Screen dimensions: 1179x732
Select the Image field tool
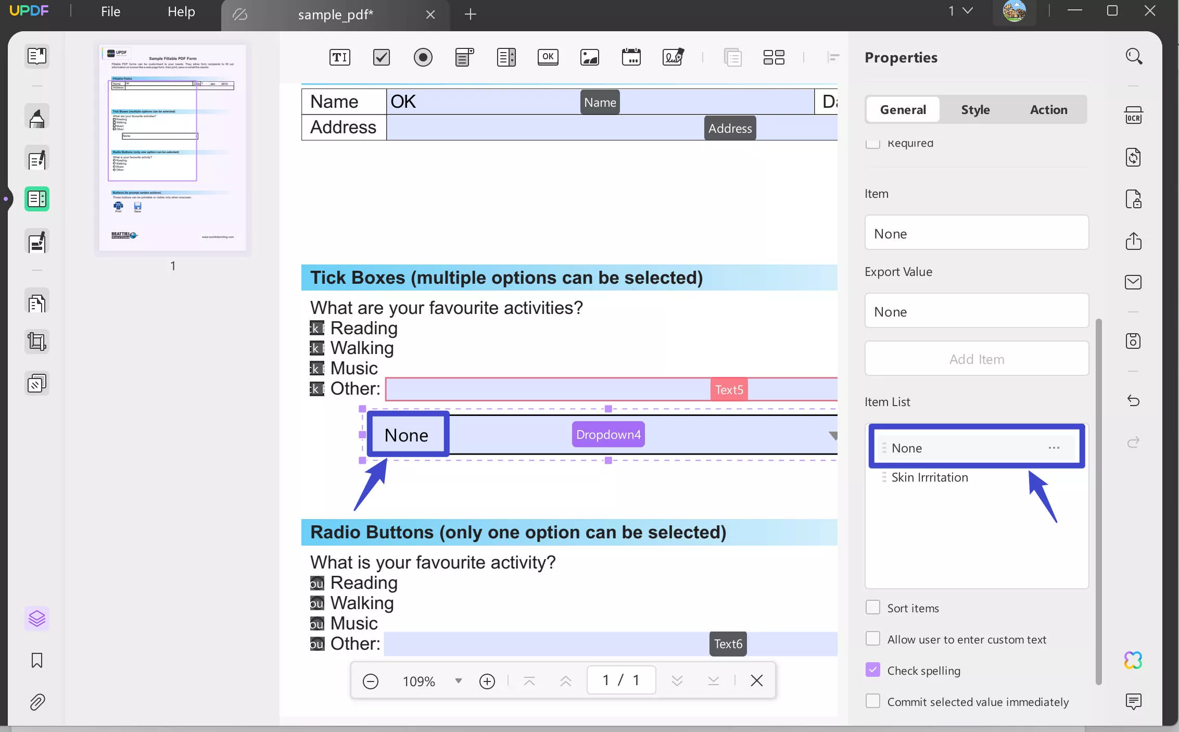point(590,57)
